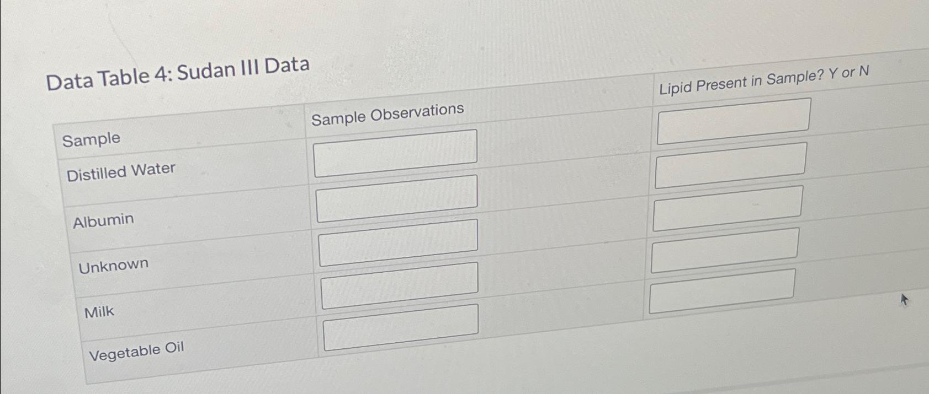Select the Distilled Water row label
Screen dimensions: 929x394
pos(121,169)
